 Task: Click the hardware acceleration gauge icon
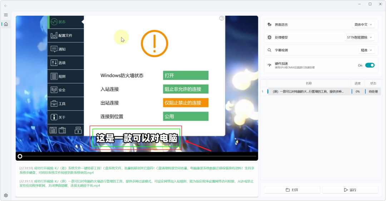click(x=269, y=65)
